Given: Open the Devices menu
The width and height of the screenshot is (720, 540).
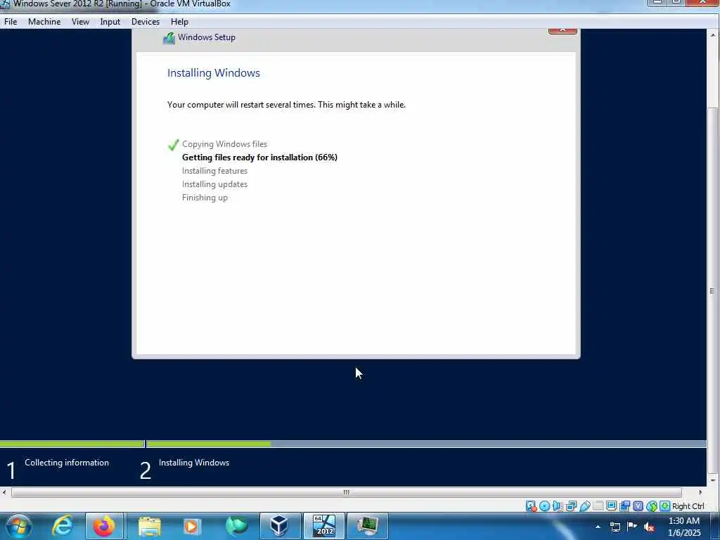Looking at the screenshot, I should coord(146,22).
